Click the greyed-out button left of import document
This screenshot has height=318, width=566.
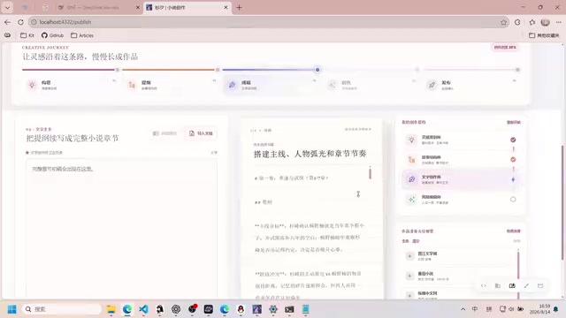(164, 133)
